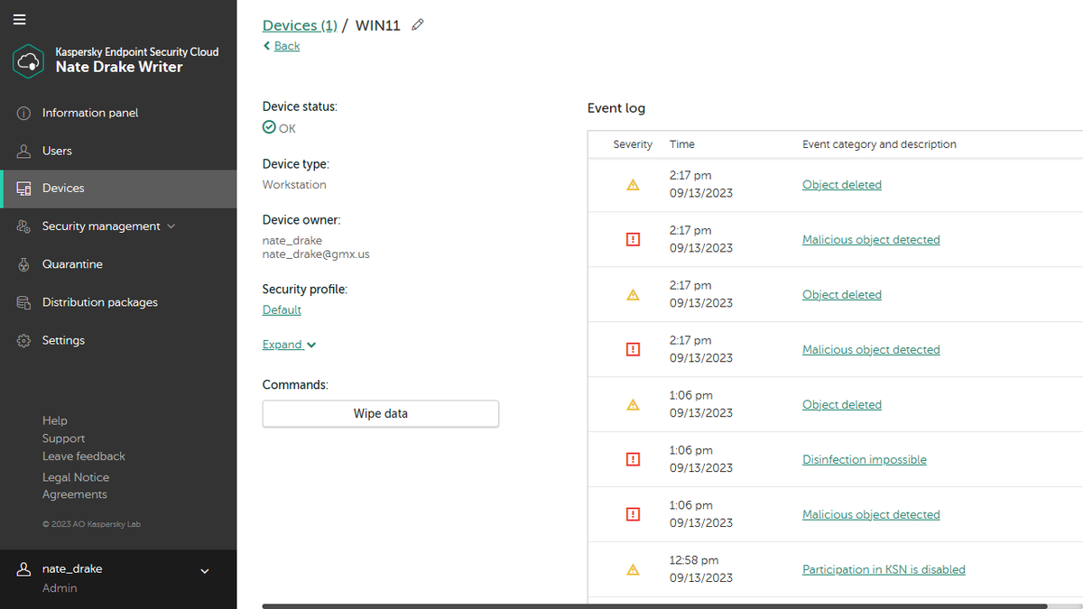Viewport: 1083px width, 609px height.
Task: Expand additional device details
Action: click(x=287, y=344)
